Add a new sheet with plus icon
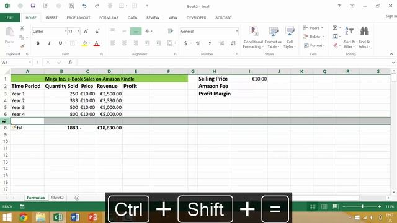 [x=77, y=198]
